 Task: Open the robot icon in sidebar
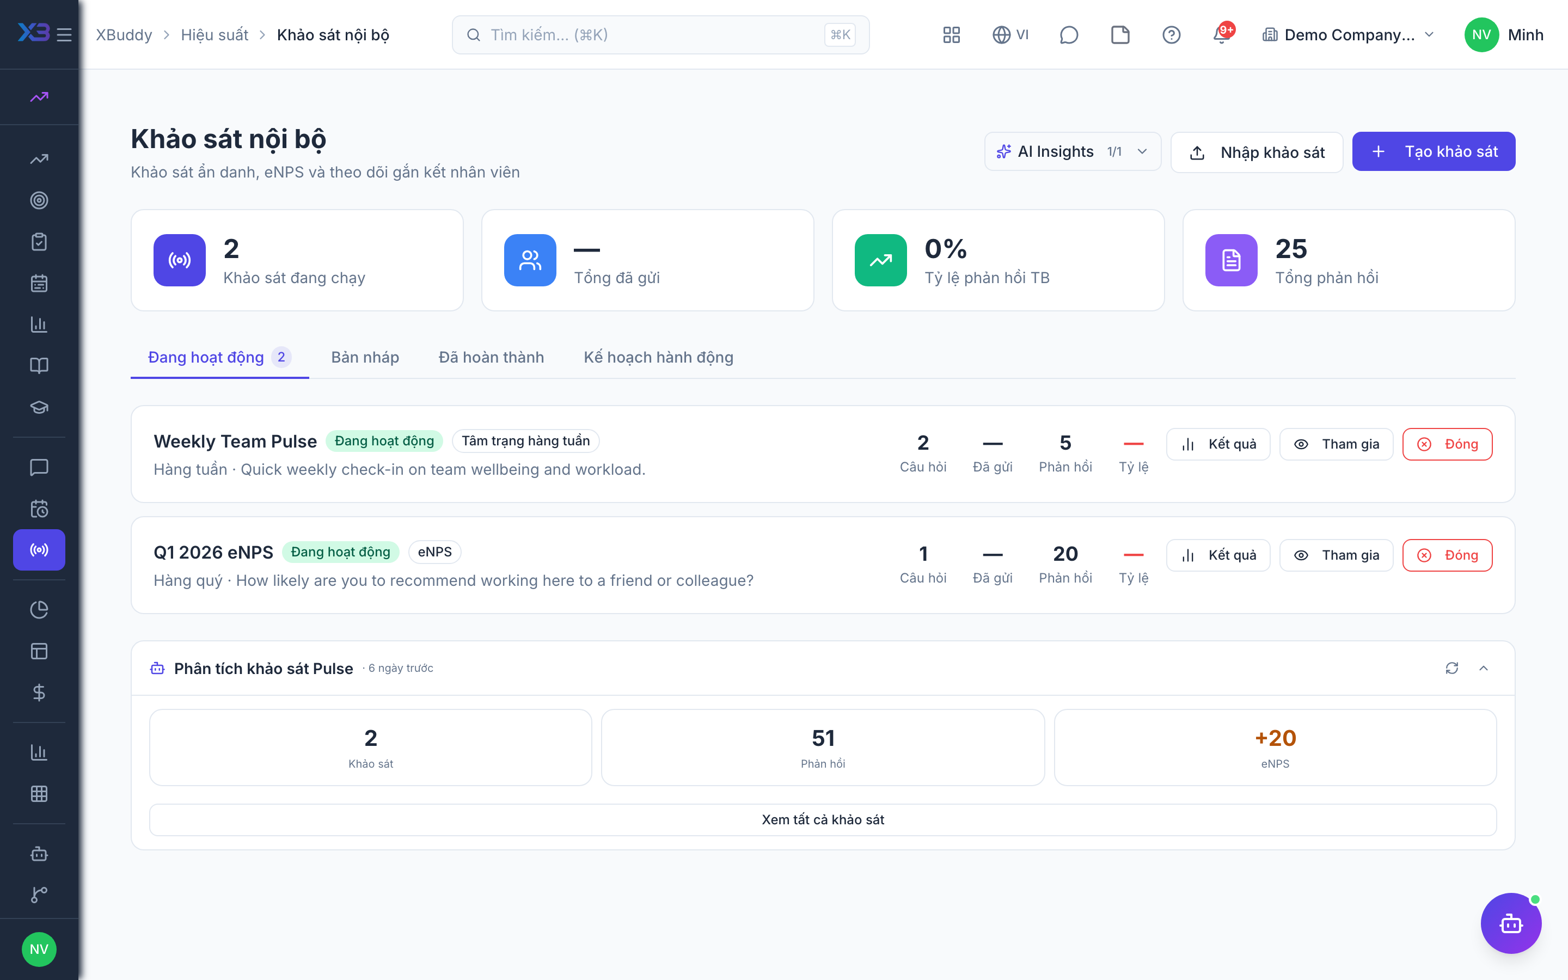pos(39,854)
